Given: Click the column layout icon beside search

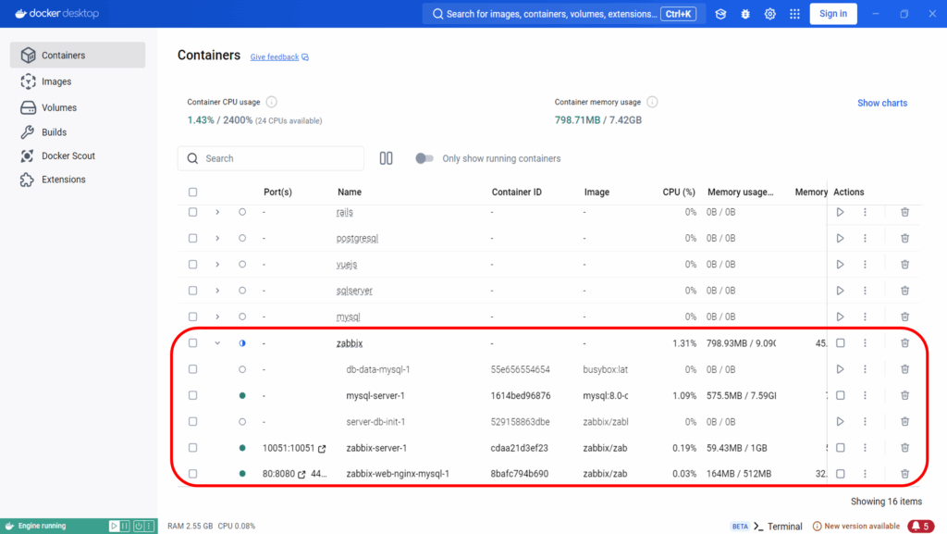Looking at the screenshot, I should tap(386, 158).
